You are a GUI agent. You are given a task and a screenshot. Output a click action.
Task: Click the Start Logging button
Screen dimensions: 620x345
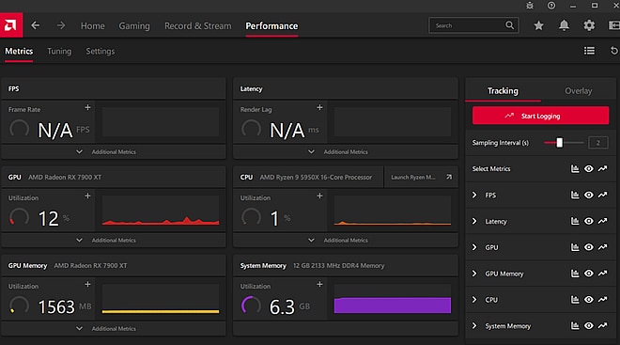(x=540, y=116)
